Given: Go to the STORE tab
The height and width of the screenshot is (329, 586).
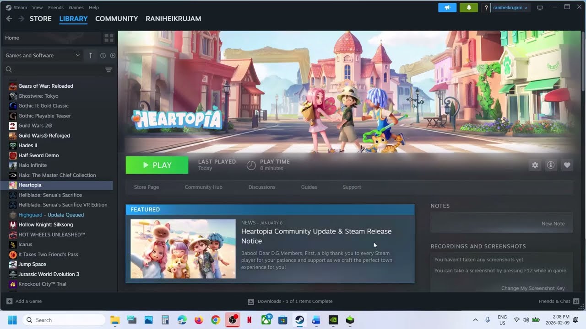Looking at the screenshot, I should (x=41, y=19).
